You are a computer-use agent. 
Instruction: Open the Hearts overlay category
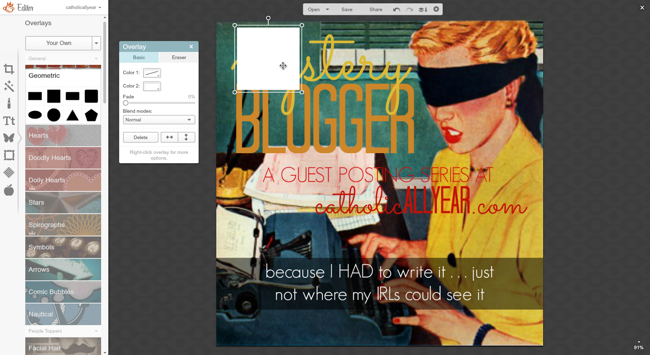tap(63, 135)
